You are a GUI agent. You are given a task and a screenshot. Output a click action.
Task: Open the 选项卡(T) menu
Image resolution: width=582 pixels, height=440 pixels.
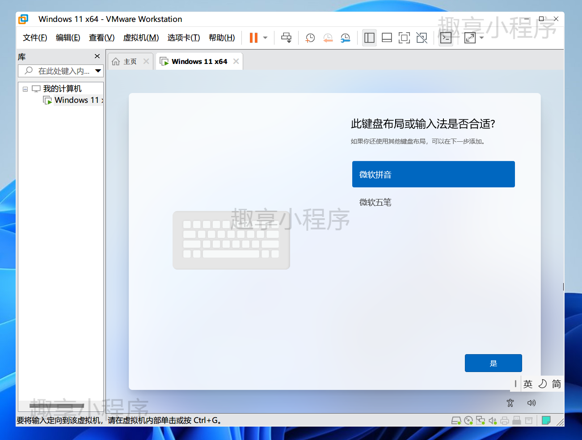click(x=184, y=38)
